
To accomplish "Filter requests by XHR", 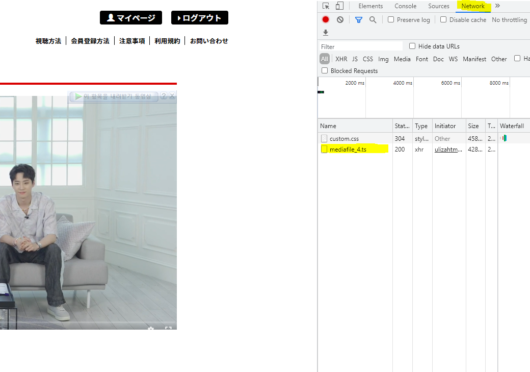I will pos(341,59).
